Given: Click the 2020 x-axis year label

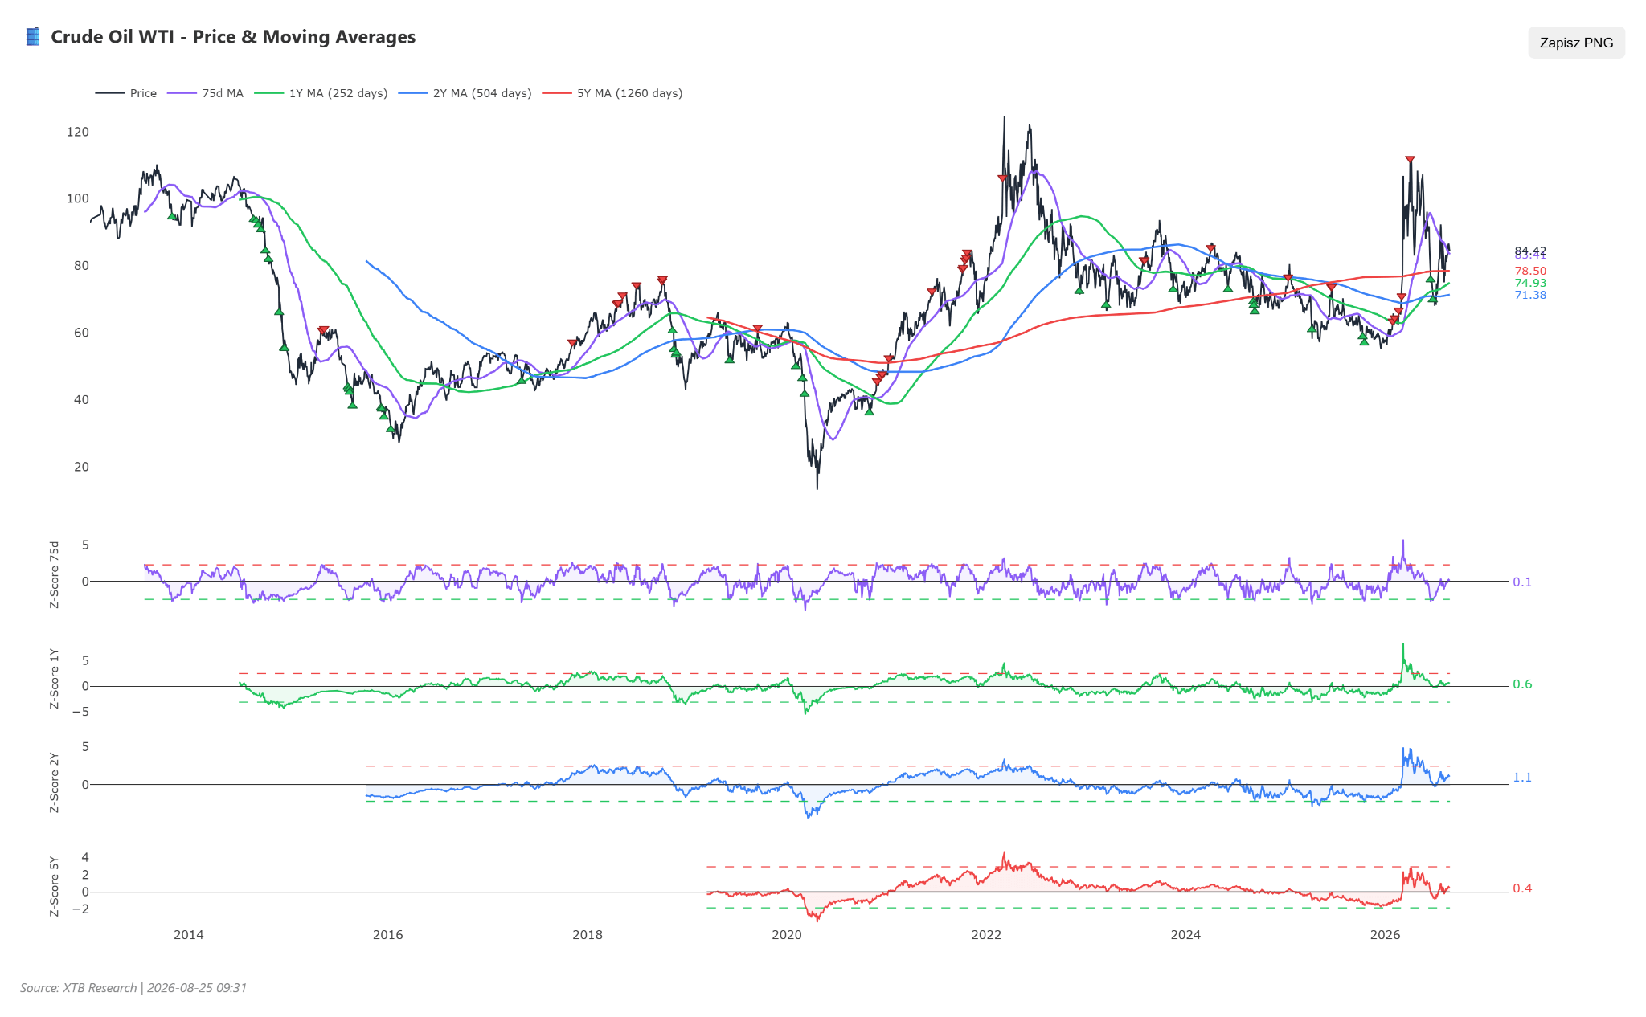Looking at the screenshot, I should pos(787,935).
